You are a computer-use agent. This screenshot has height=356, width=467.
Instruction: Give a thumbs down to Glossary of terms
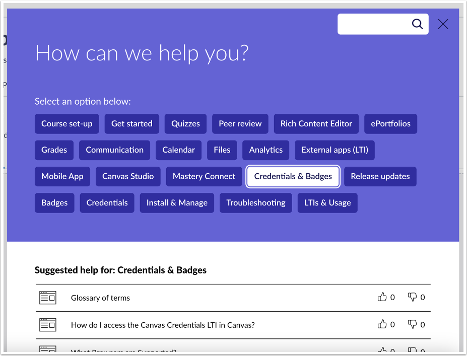413,297
